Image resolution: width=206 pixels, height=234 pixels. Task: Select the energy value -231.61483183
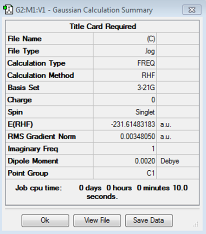[133, 124]
